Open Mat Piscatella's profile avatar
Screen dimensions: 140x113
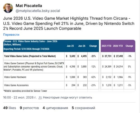8,8
